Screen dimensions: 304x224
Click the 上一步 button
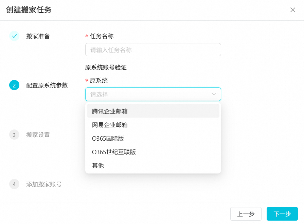click(x=246, y=214)
